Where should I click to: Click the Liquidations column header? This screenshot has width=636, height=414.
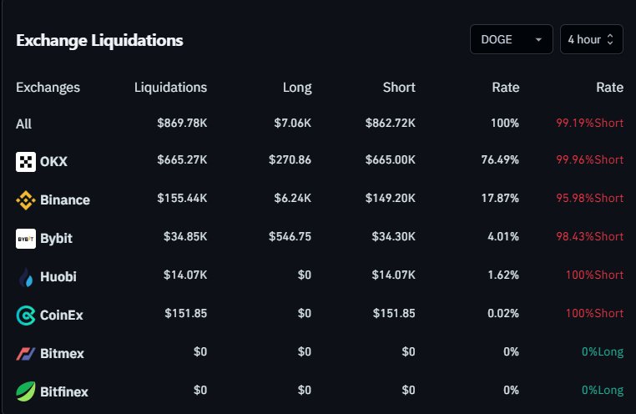(170, 88)
